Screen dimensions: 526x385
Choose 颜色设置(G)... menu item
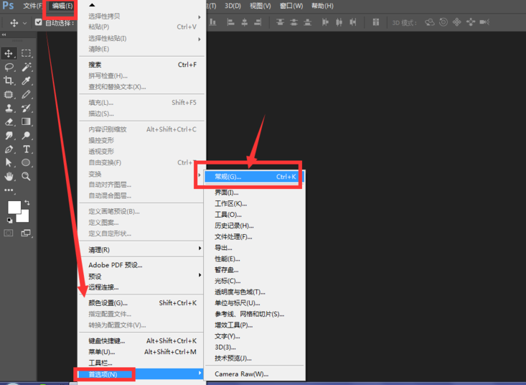pos(141,303)
